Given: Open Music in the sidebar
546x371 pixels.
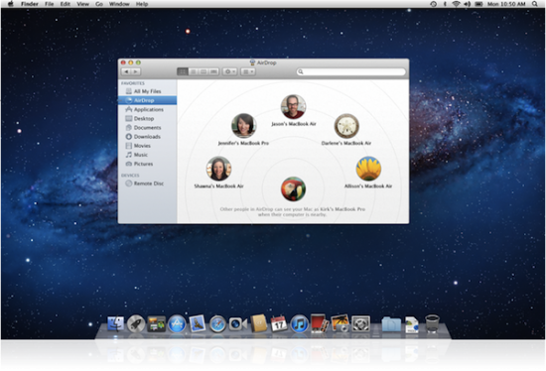Looking at the screenshot, I should [147, 155].
